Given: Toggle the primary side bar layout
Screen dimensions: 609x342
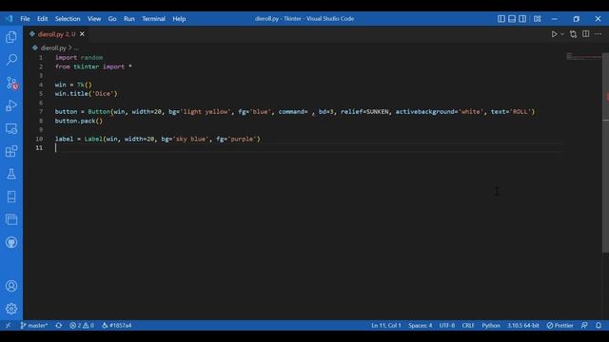Looking at the screenshot, I should 501,19.
